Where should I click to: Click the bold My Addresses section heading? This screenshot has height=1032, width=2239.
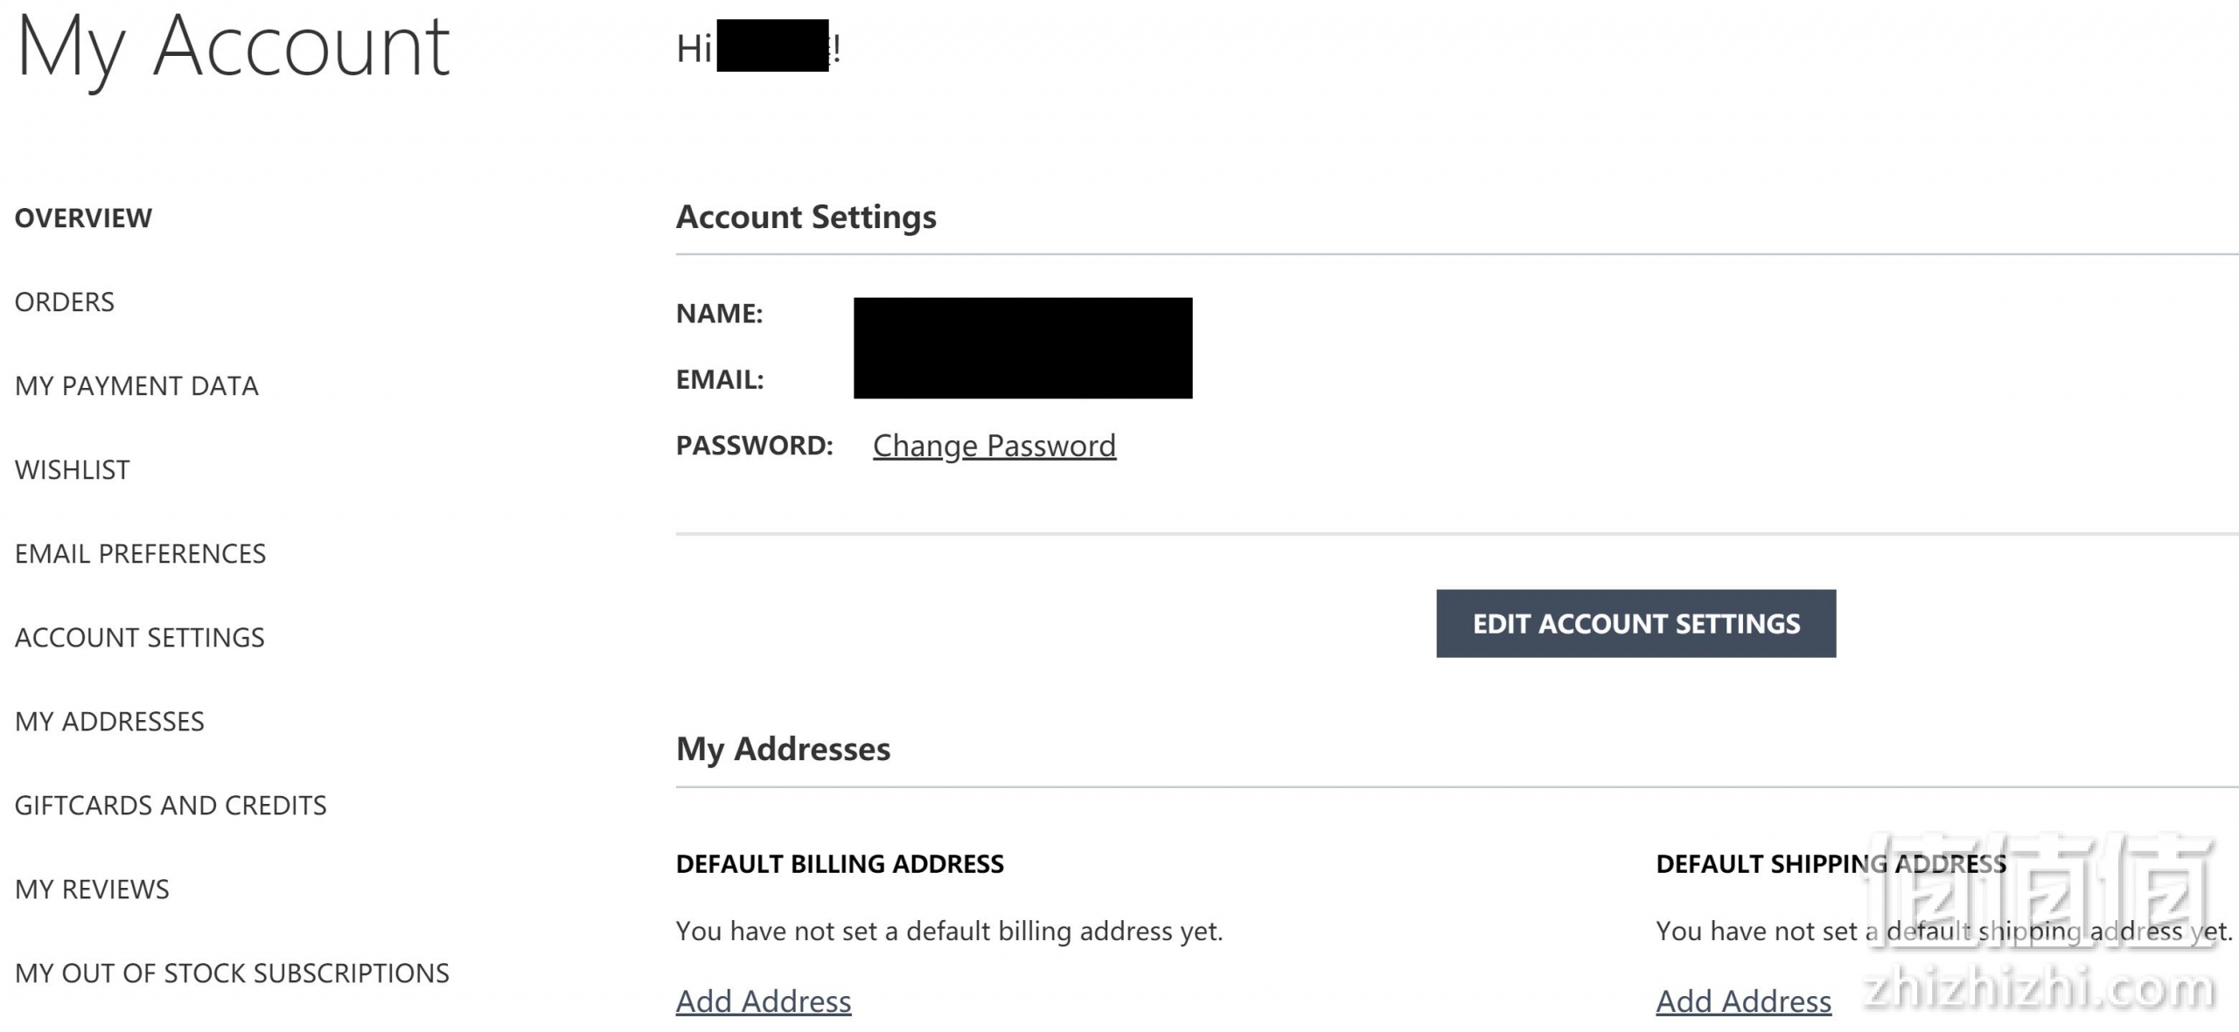[x=783, y=749]
